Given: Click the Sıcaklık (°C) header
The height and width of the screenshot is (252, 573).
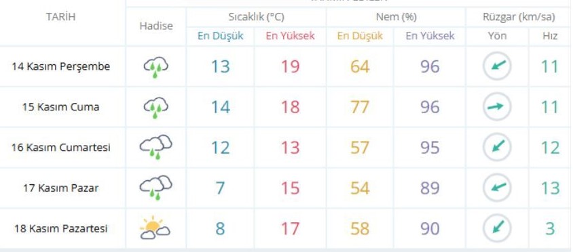Looking at the screenshot, I should tap(256, 17).
